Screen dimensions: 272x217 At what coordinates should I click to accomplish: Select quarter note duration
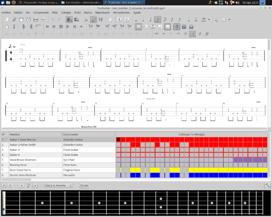[x=151, y=19]
